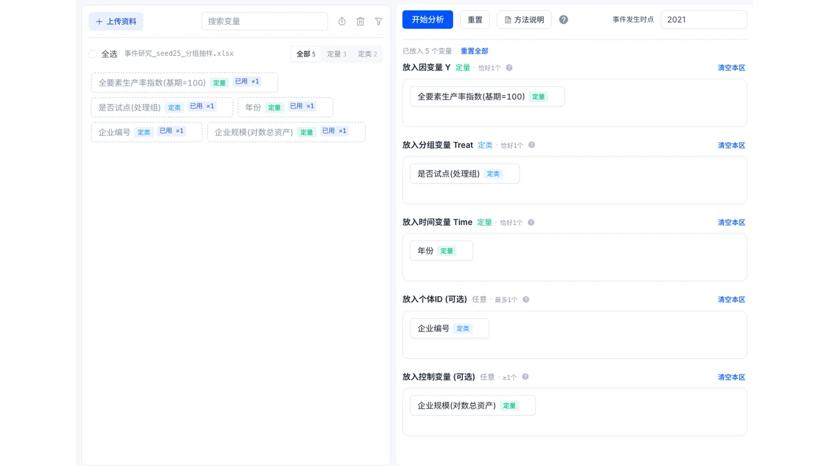Clear the 个体ID zone via 清空本区

[x=732, y=300]
